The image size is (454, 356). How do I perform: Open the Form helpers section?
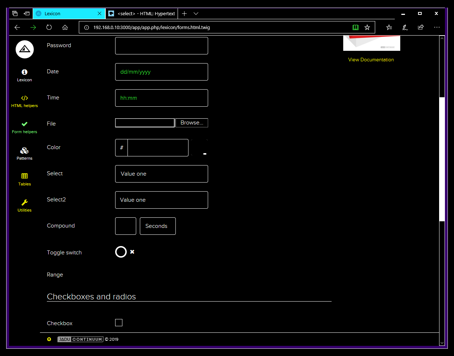pyautogui.click(x=24, y=128)
